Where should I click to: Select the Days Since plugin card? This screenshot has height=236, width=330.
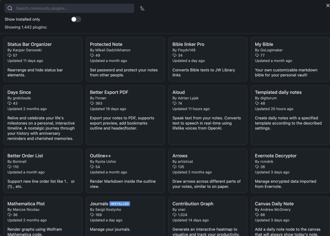(x=43, y=115)
